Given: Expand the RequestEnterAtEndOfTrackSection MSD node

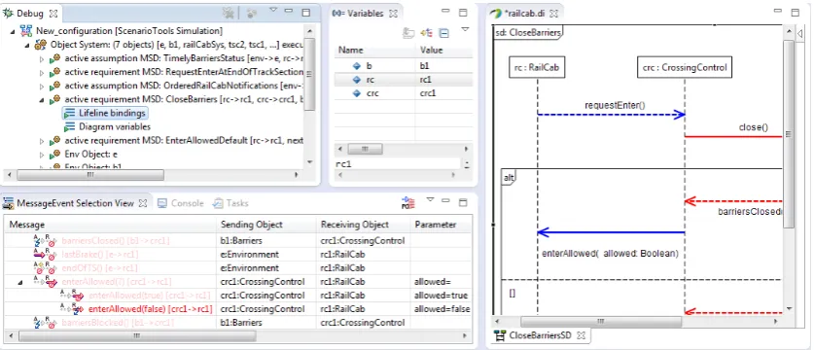Looking at the screenshot, I should click(x=42, y=73).
